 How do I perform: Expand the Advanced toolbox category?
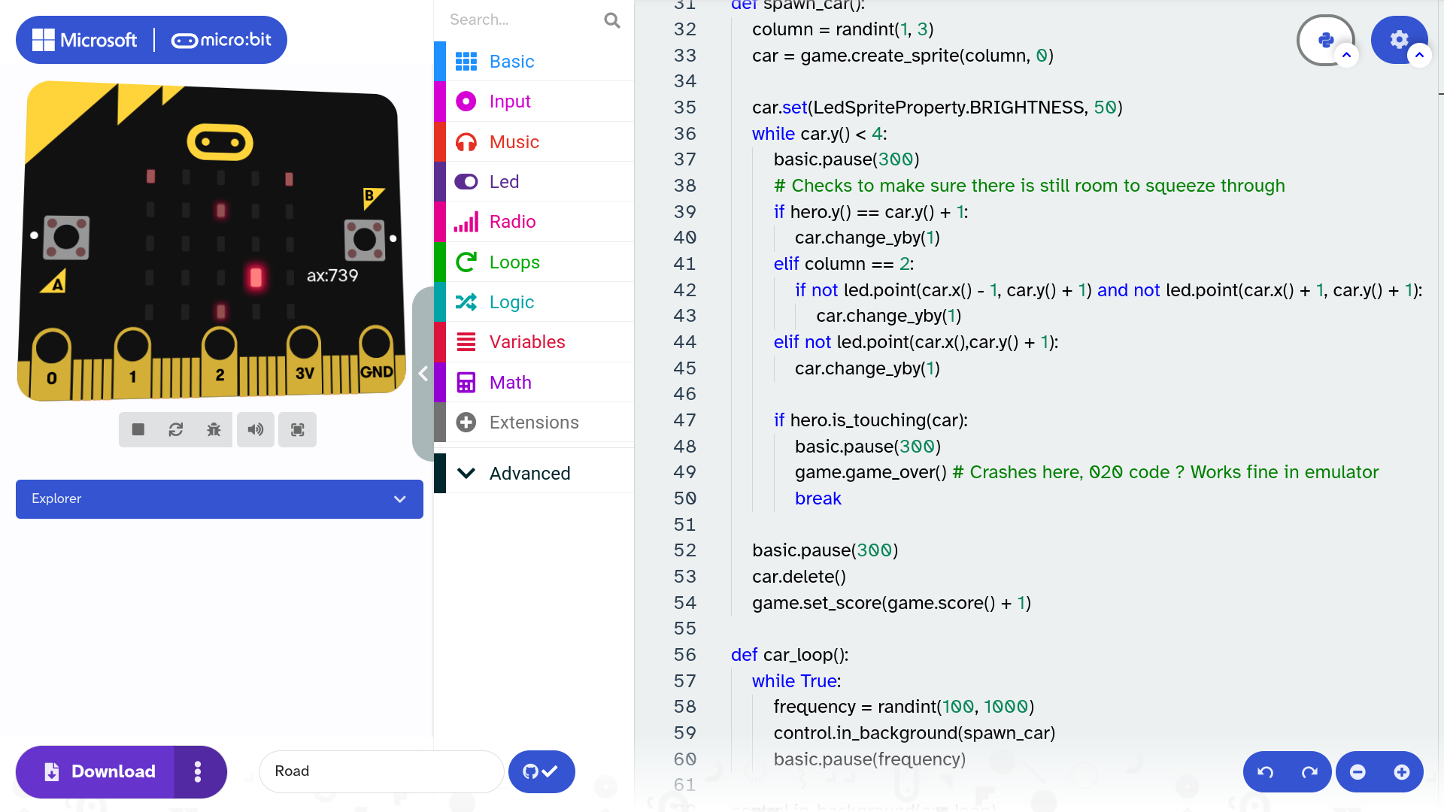coord(529,473)
